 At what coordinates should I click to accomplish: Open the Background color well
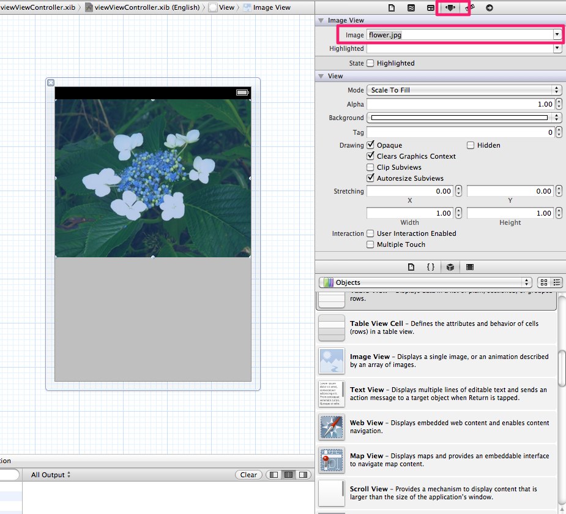[459, 118]
